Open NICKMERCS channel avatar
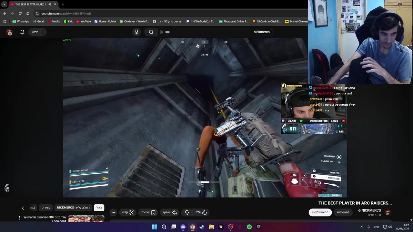This screenshot has height=232, width=413. point(388,212)
